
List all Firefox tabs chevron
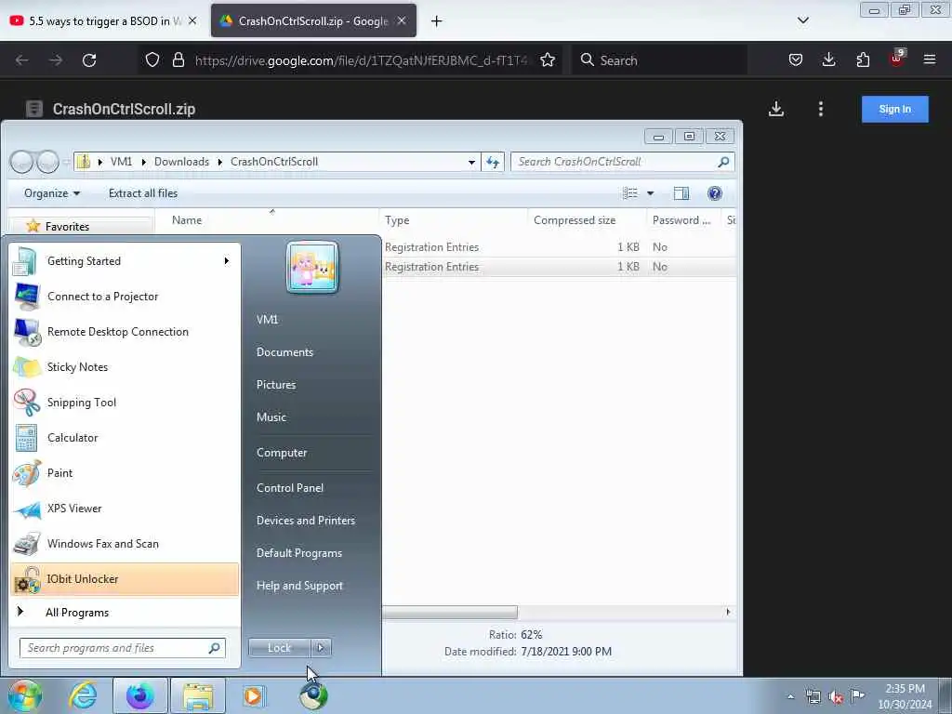(802, 20)
